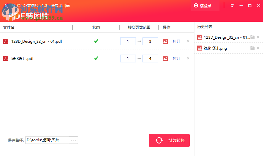The width and height of the screenshot is (263, 156).
Task: Click green status checkmark for 绿化设计.pdf row
Action: [x=96, y=58]
